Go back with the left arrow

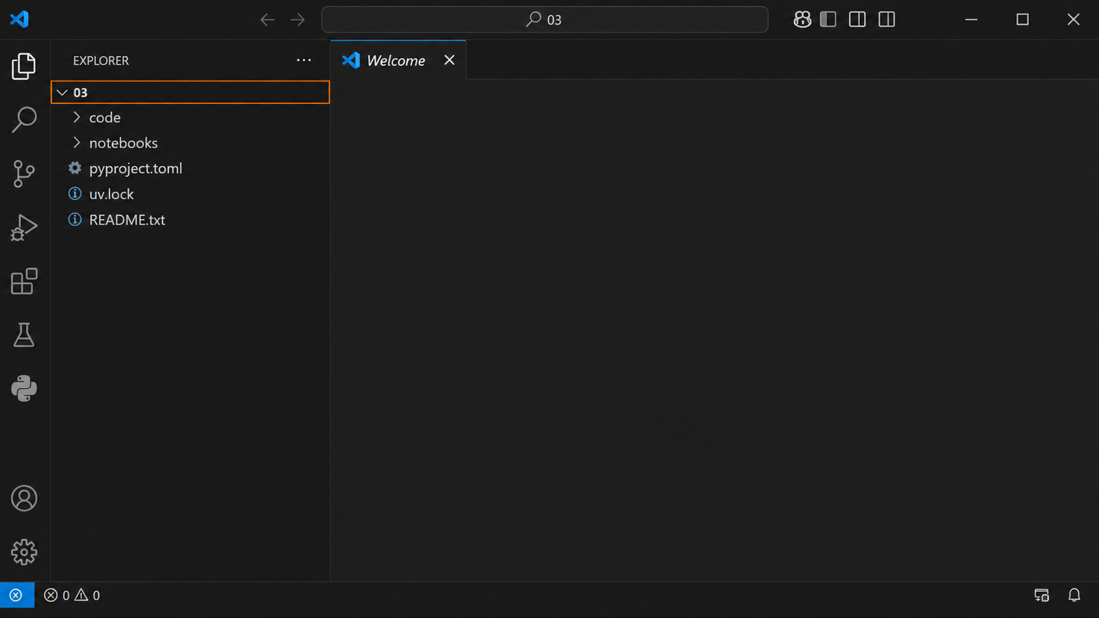[267, 19]
